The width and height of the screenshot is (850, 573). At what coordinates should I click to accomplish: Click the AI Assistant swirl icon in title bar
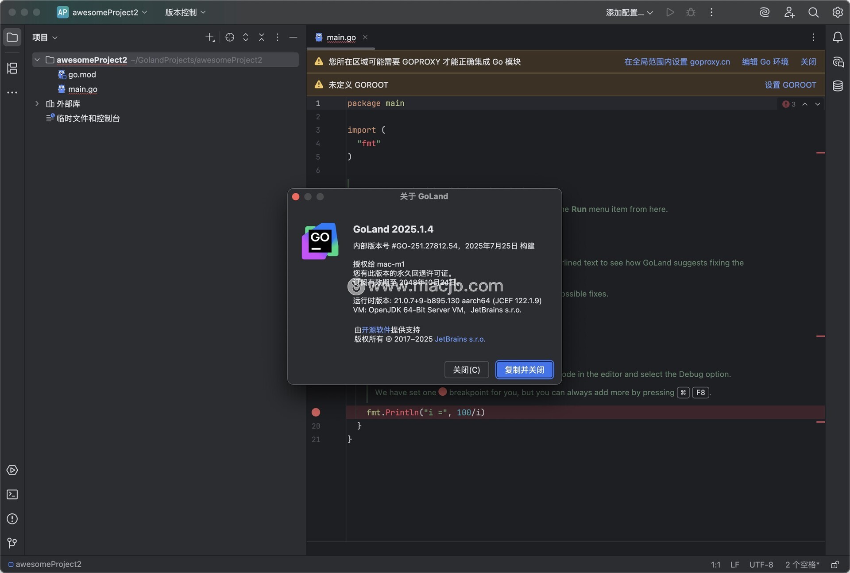pos(765,12)
